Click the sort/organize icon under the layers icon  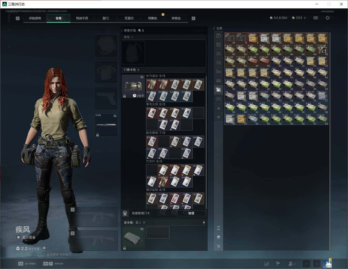(219, 246)
